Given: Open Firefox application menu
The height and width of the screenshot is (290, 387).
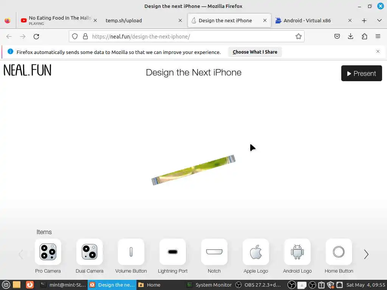Looking at the screenshot, I should point(378,37).
